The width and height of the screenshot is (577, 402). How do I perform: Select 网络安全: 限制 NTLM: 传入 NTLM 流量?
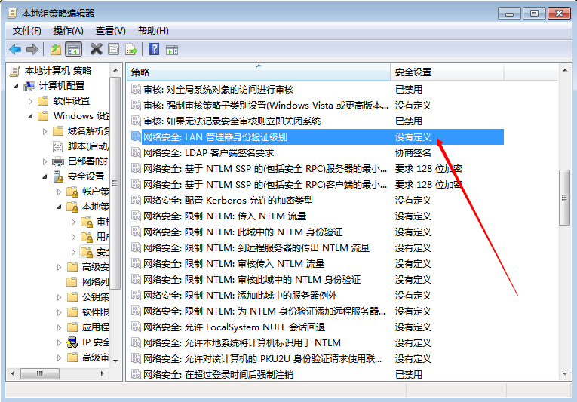225,216
